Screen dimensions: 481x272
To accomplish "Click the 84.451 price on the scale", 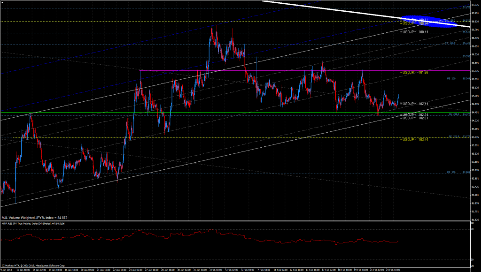I will (x=475, y=113).
